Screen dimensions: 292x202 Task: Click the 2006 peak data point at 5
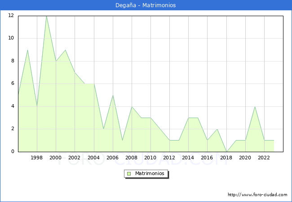(113, 95)
